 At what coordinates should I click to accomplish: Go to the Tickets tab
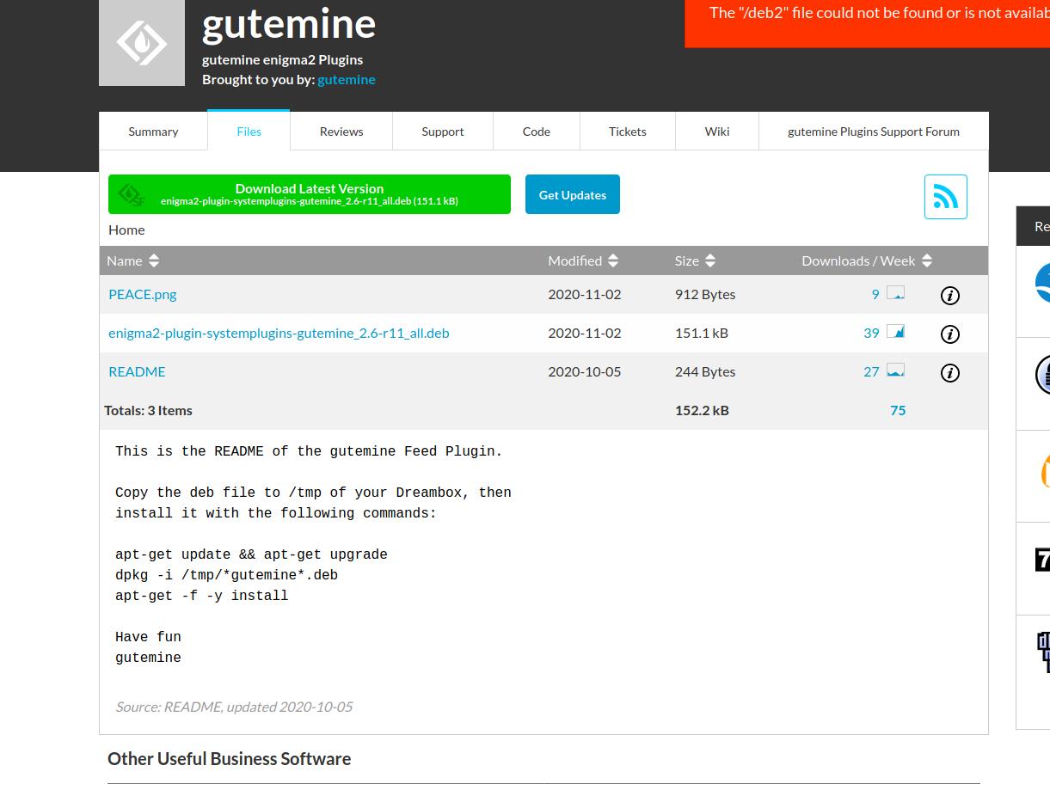[627, 132]
